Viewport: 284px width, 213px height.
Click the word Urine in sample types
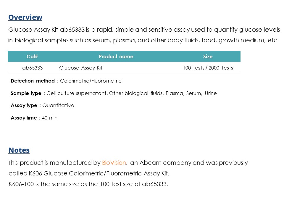point(211,93)
